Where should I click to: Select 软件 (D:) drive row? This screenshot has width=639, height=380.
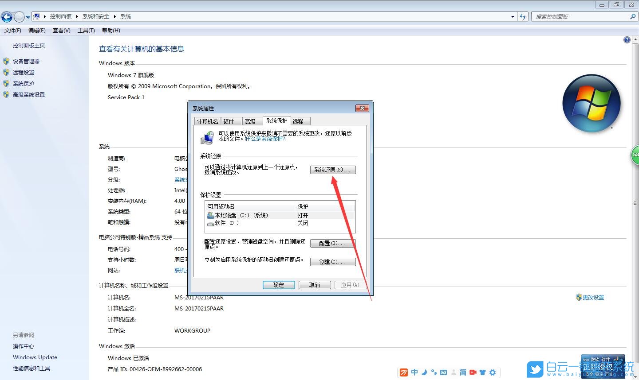click(x=280, y=223)
